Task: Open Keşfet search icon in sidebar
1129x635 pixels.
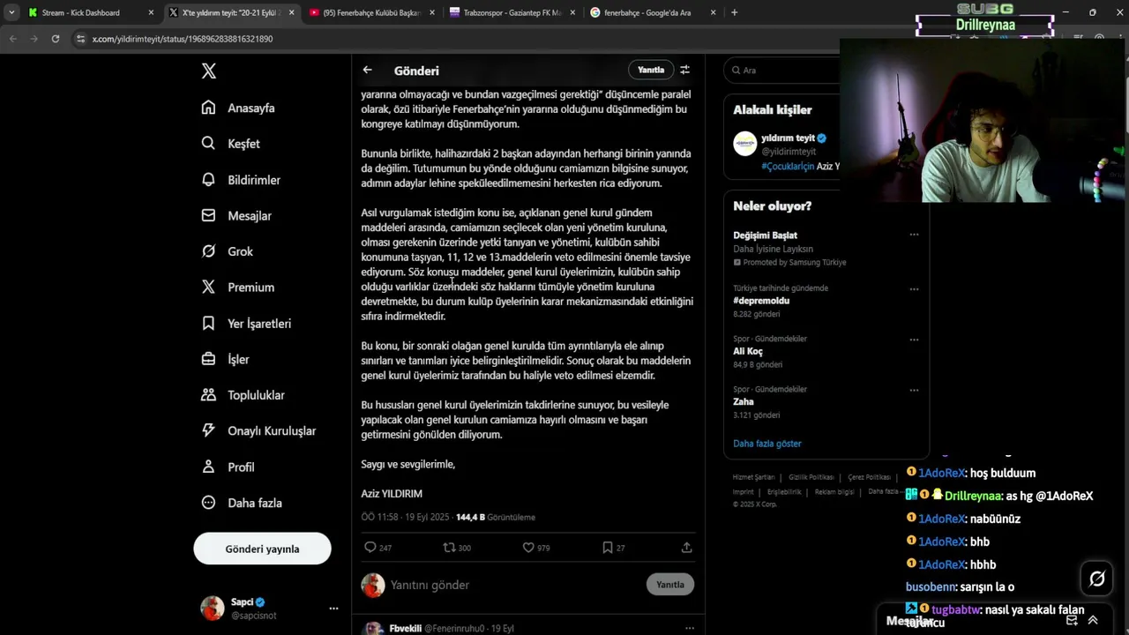Action: point(208,144)
